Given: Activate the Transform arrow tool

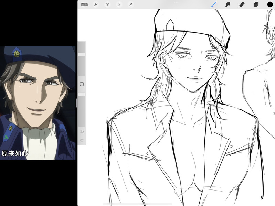Looking at the screenshot, I should 131,4.
